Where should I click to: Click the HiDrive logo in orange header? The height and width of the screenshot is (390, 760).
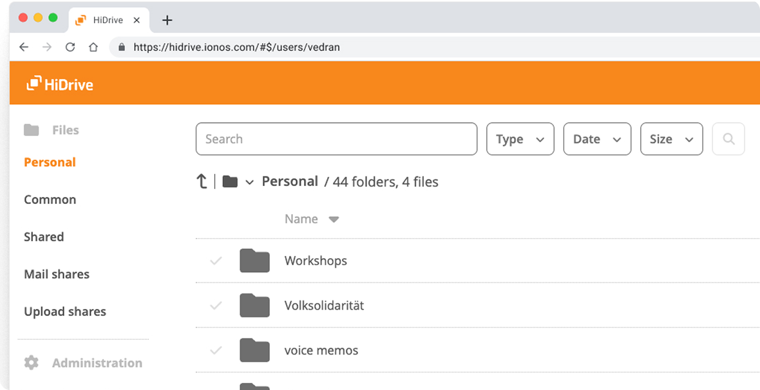coord(59,84)
